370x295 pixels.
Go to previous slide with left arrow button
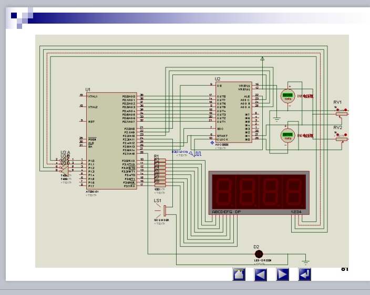point(261,274)
